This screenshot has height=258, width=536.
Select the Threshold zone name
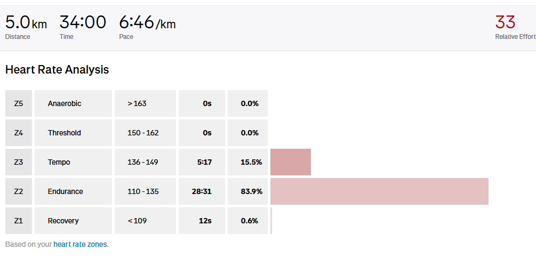[65, 133]
